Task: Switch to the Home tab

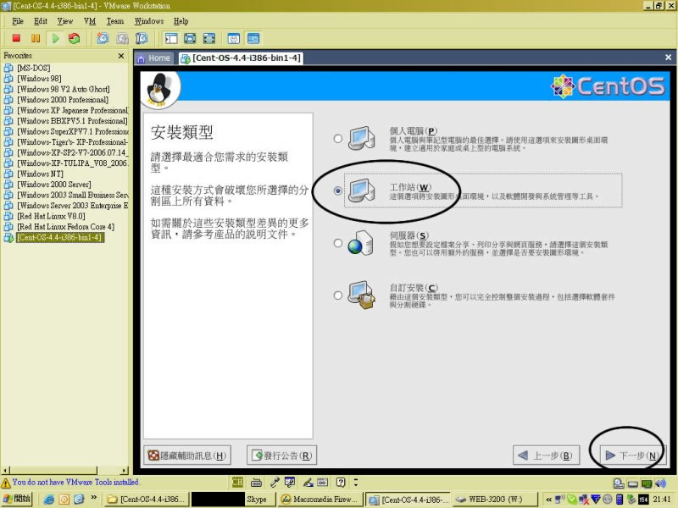Action: point(153,58)
